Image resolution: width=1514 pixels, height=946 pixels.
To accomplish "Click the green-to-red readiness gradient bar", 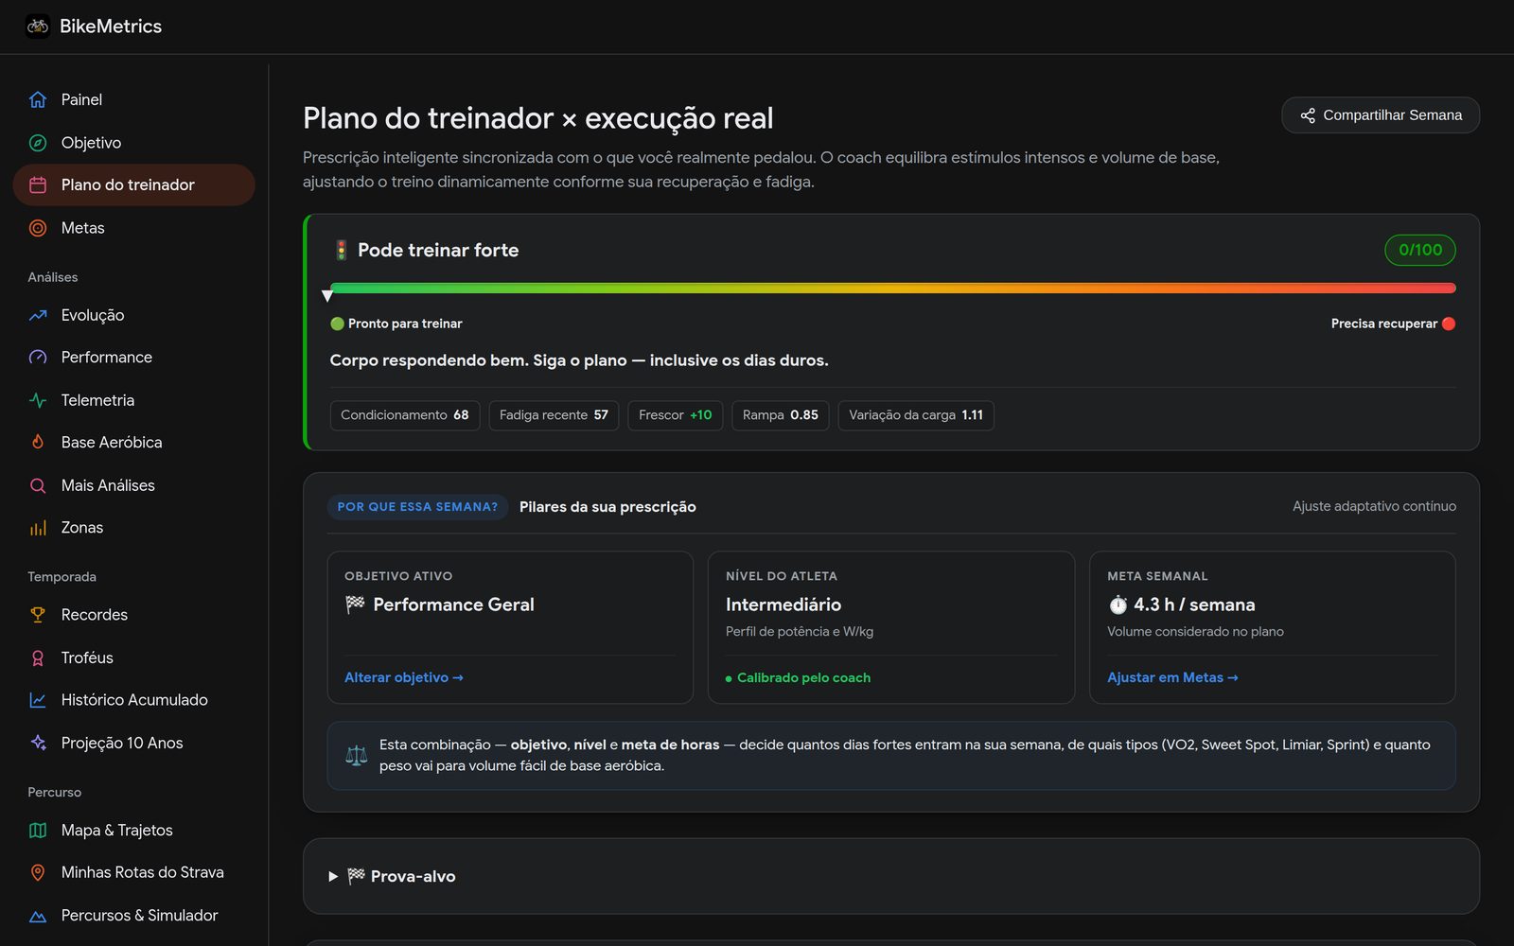I will (x=892, y=288).
